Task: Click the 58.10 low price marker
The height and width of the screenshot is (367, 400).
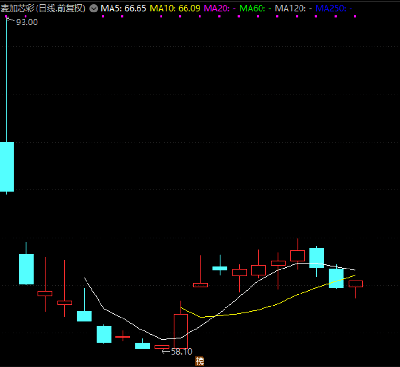Action: (x=181, y=352)
